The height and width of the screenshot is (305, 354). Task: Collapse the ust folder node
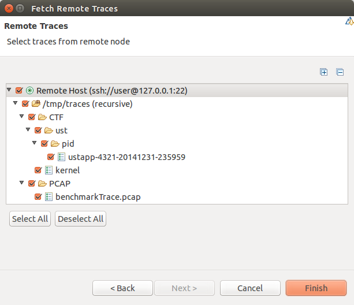point(28,130)
